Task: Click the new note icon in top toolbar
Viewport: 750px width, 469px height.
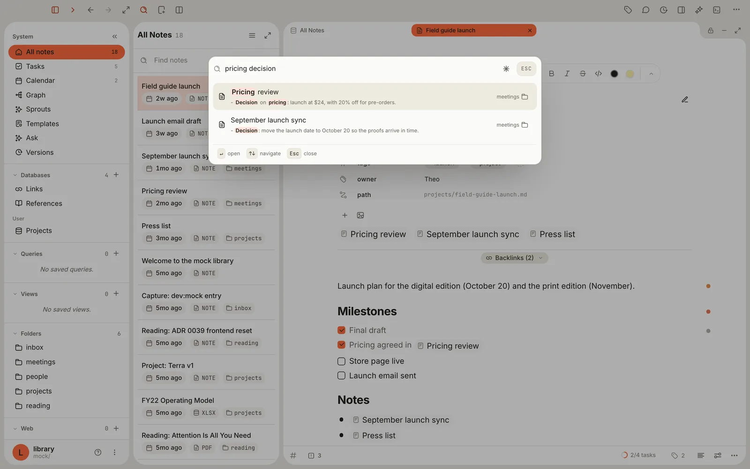Action: (x=162, y=10)
